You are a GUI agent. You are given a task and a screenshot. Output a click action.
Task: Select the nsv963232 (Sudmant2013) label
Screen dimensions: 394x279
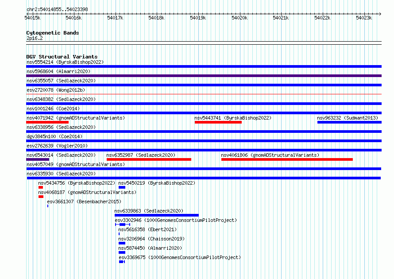348,118
